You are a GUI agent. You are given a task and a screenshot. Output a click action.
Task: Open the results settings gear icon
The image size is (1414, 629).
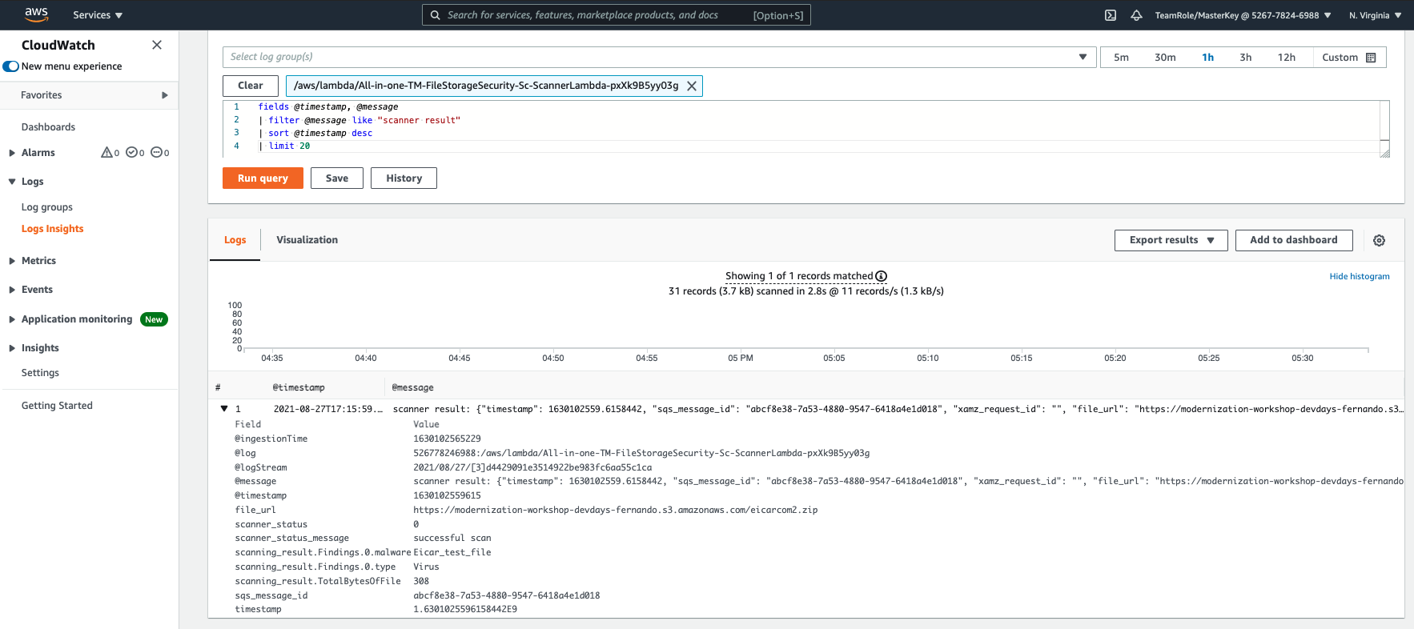pyautogui.click(x=1379, y=240)
